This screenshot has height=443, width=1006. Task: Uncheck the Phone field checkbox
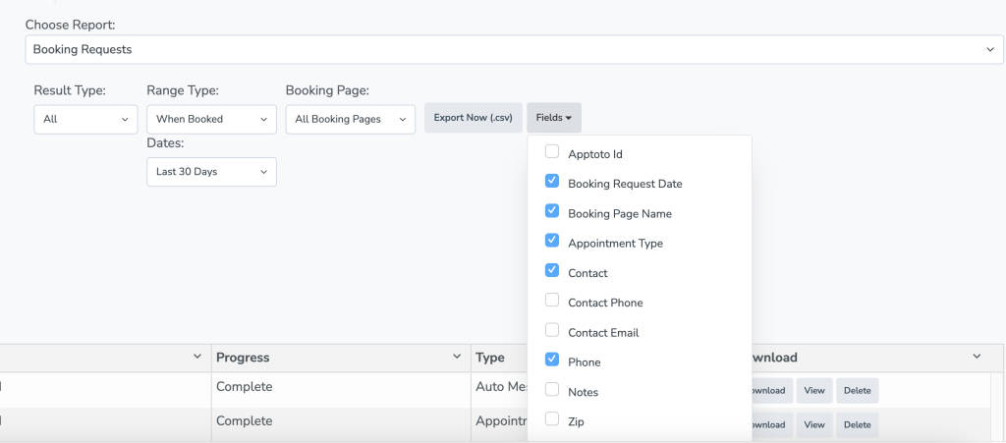tap(552, 360)
